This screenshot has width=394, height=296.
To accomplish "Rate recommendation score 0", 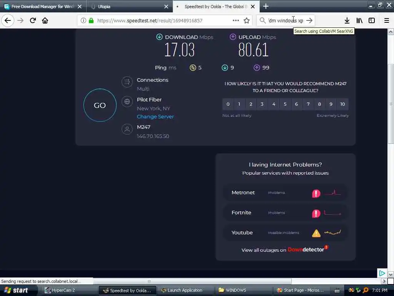I will point(228,104).
